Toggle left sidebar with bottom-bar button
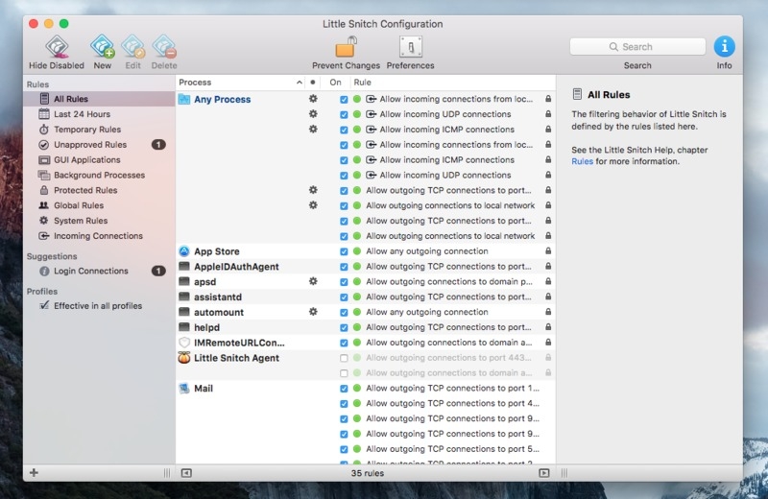 click(186, 473)
